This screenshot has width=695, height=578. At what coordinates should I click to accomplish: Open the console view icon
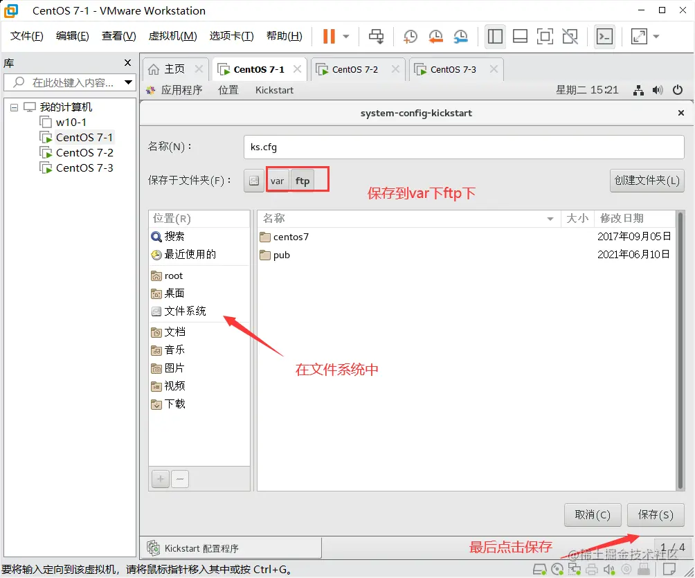coord(604,37)
